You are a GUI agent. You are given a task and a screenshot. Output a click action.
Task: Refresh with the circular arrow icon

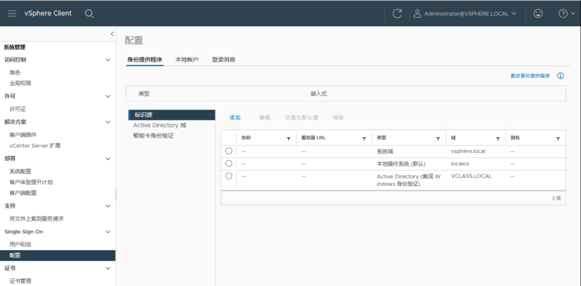(397, 13)
